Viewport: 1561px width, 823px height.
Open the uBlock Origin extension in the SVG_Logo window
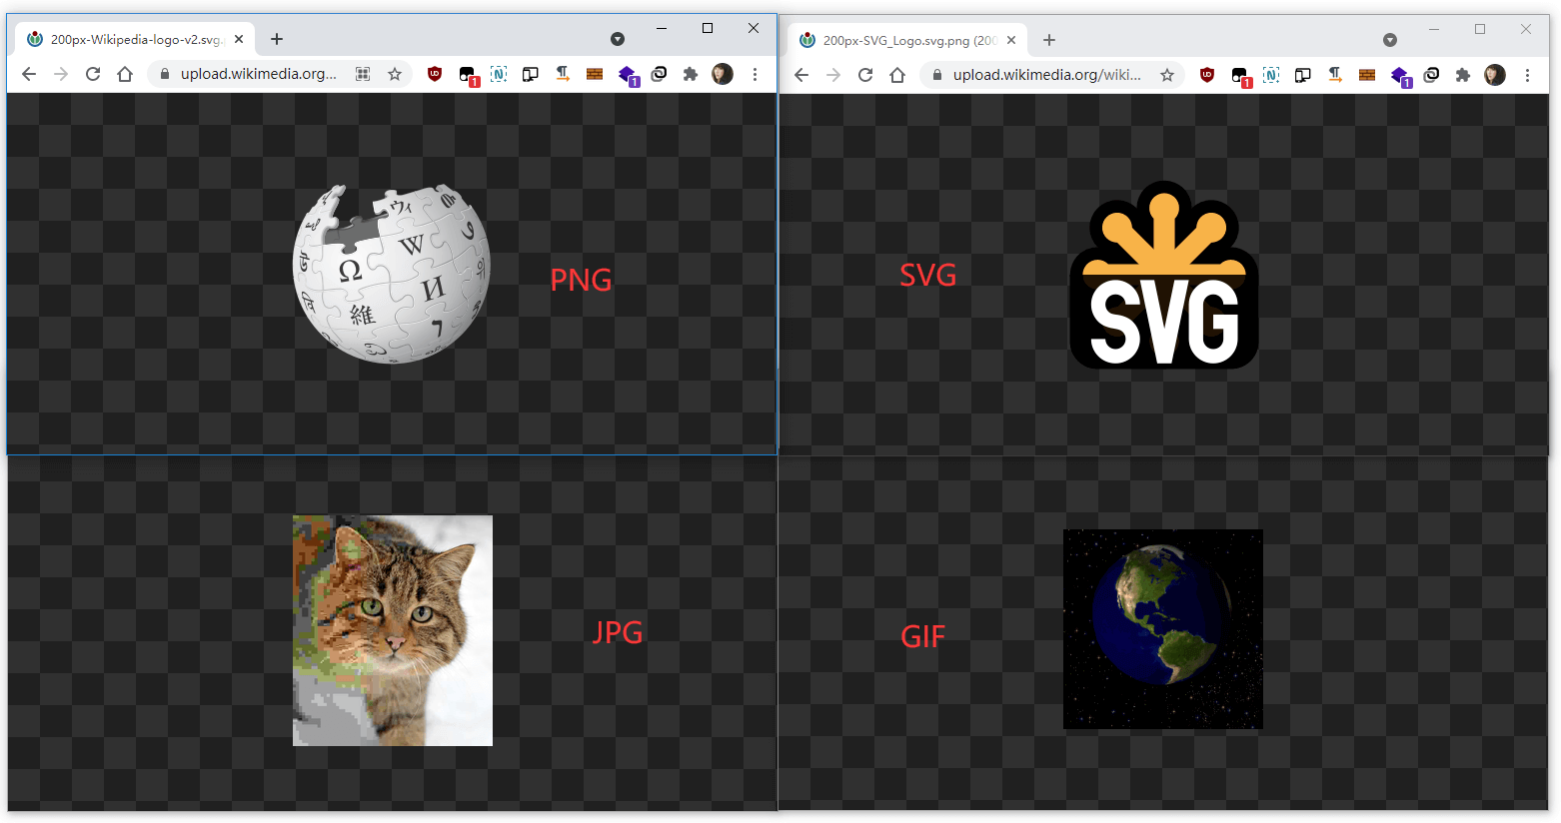coord(1207,75)
